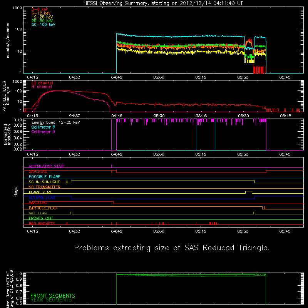Click the SAA_FLAG label
Viewport: 308px width, 308px height.
coord(38,203)
